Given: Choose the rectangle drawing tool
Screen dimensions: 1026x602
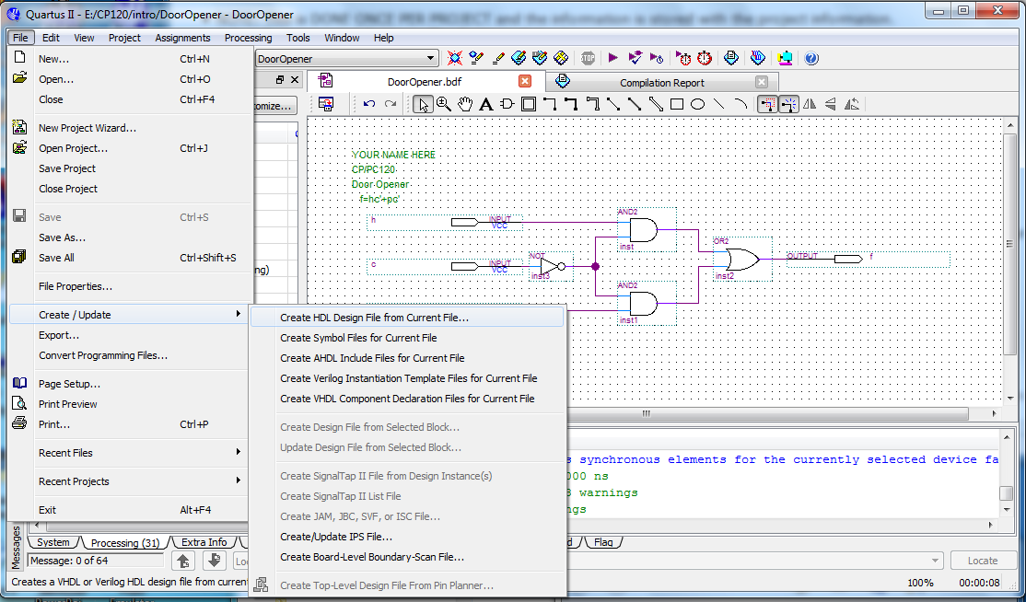Looking at the screenshot, I should [x=677, y=104].
